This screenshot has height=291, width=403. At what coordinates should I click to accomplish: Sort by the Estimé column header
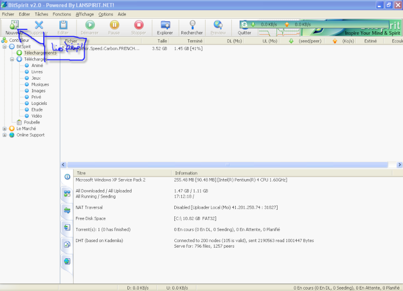click(x=370, y=41)
